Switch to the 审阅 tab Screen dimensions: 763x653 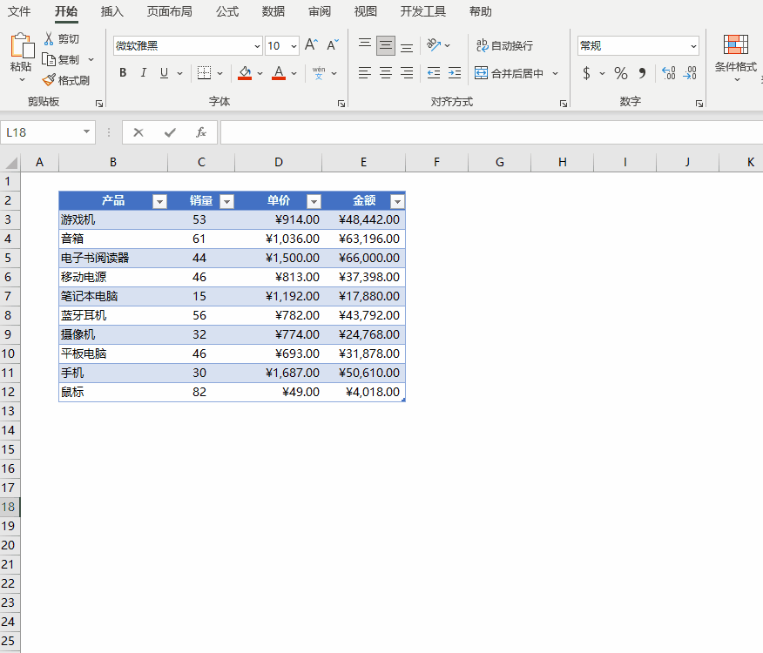pyautogui.click(x=319, y=11)
